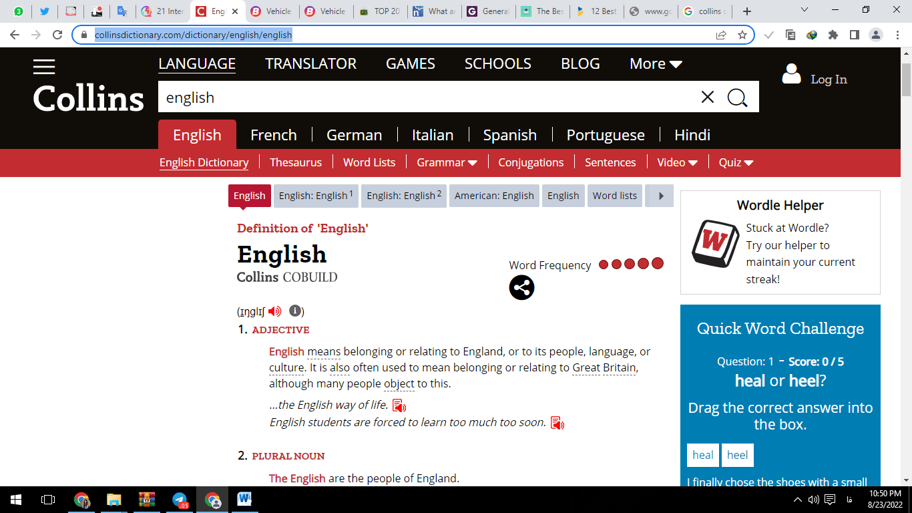
Task: Expand the More dropdown menu
Action: point(655,64)
